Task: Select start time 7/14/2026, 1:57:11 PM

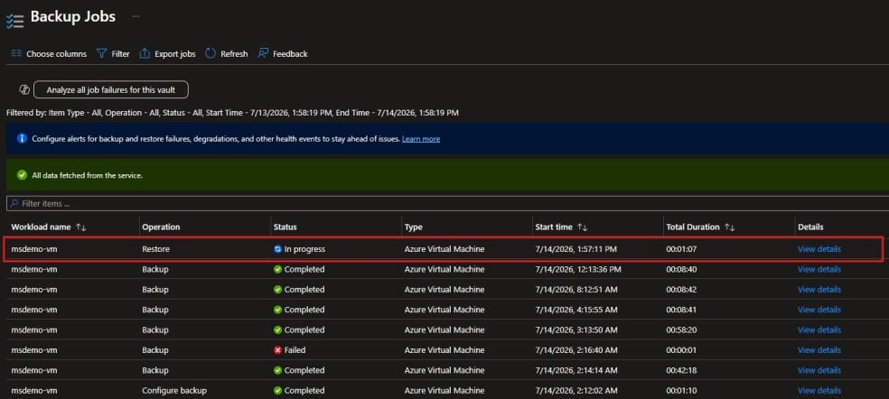Action: (x=577, y=249)
